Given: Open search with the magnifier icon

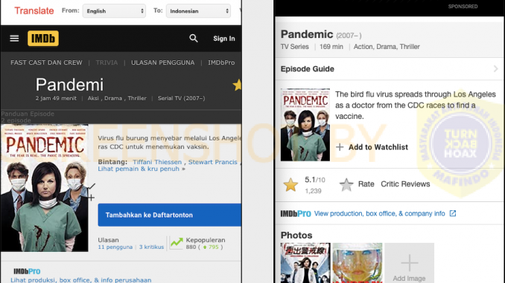Looking at the screenshot, I should coord(193,39).
